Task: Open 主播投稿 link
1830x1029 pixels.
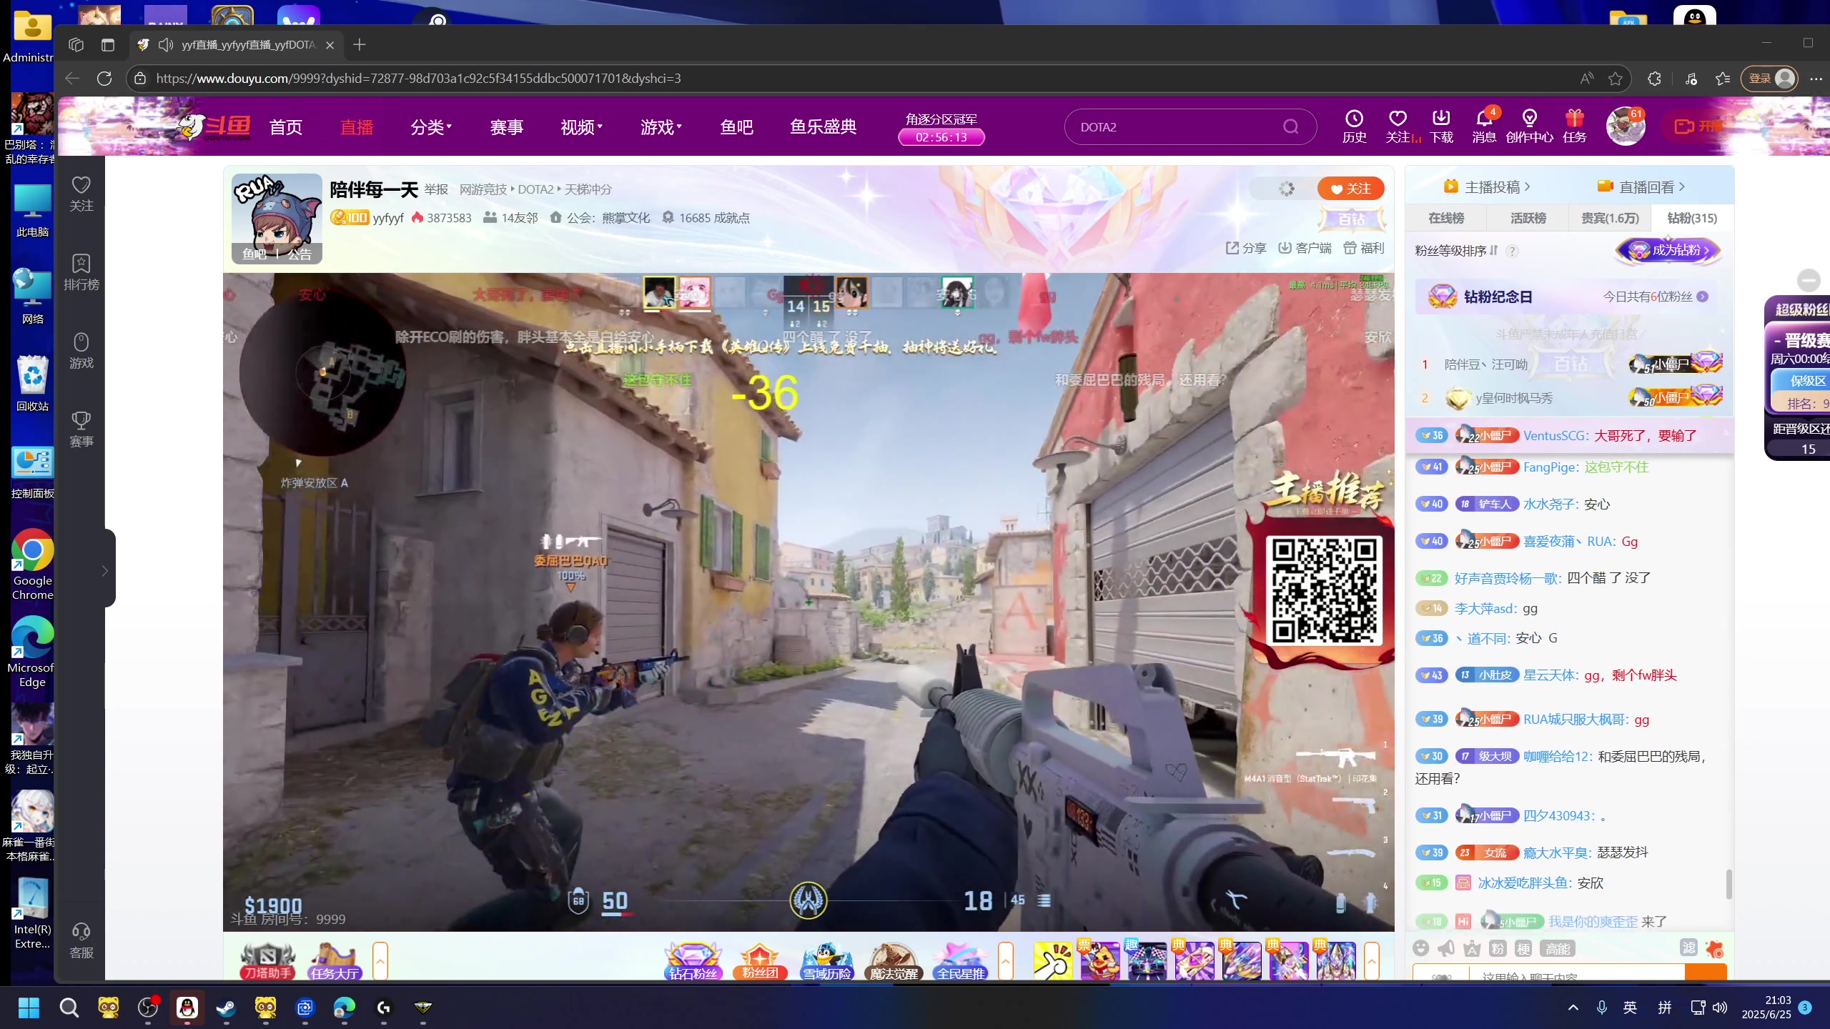Action: click(x=1487, y=187)
